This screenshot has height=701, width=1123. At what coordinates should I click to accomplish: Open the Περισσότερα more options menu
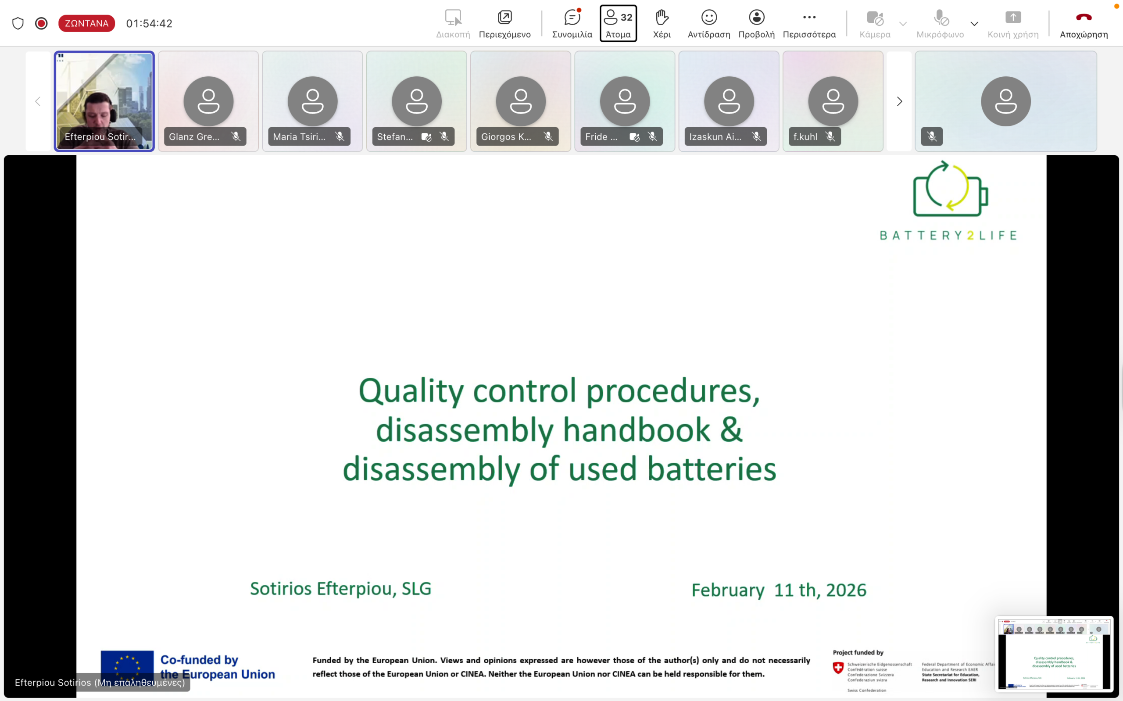(809, 23)
